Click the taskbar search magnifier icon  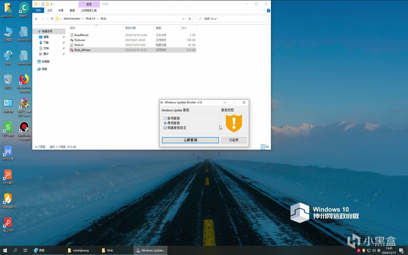[x=15, y=250]
